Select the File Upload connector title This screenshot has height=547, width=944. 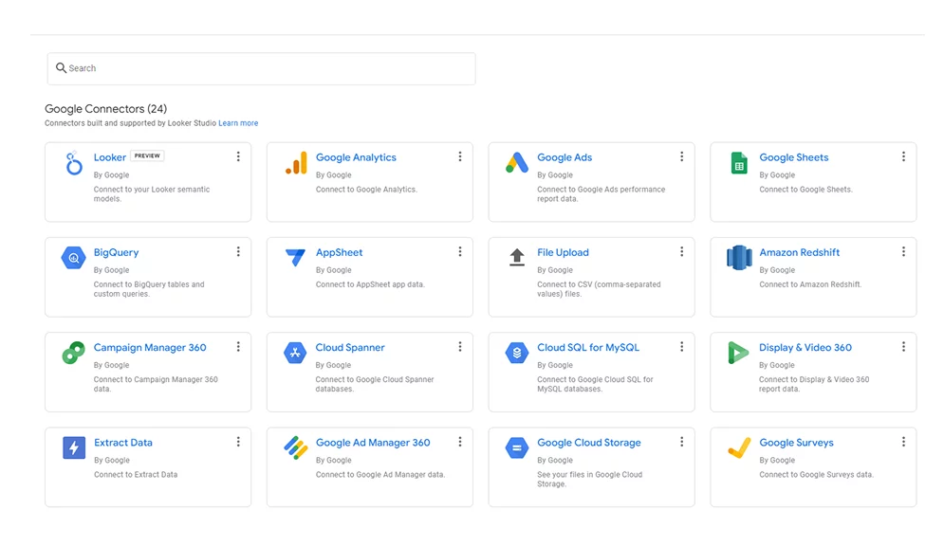point(563,252)
